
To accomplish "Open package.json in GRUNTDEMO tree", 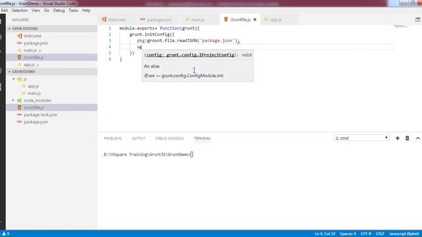I will click(x=51, y=122).
